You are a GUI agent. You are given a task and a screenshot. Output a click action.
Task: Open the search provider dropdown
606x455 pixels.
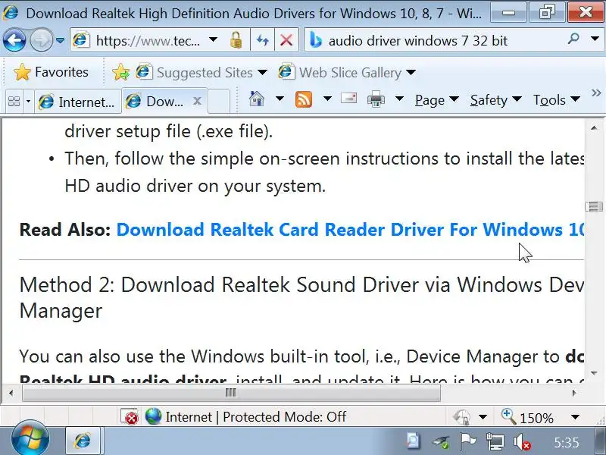point(595,39)
